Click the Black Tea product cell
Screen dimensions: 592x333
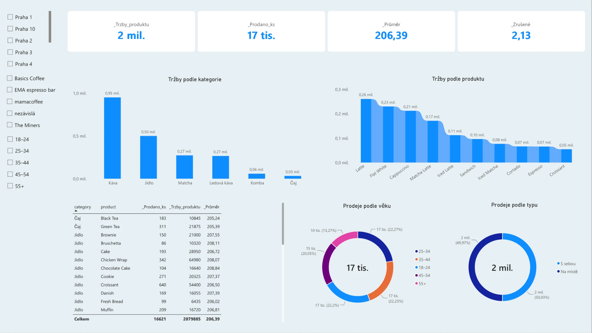[x=110, y=218]
